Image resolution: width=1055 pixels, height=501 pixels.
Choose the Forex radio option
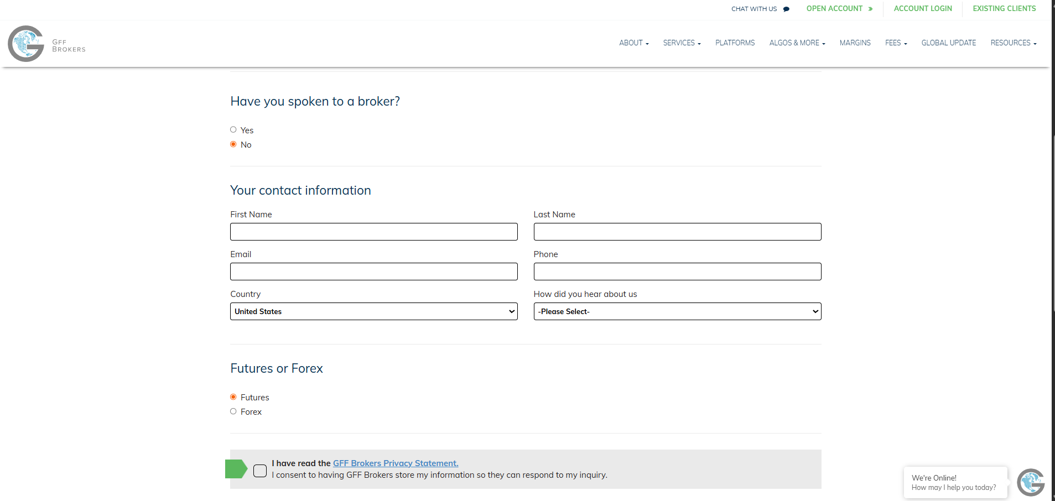[x=233, y=411]
